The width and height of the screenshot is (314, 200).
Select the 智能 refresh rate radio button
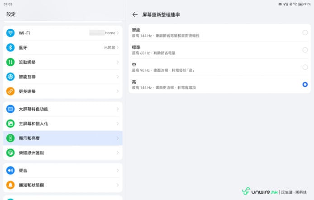(304, 32)
